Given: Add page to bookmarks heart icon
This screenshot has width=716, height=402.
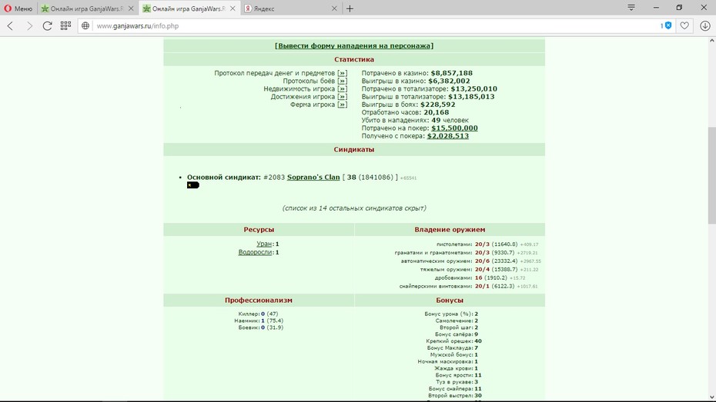Looking at the screenshot, I should pyautogui.click(x=684, y=26).
